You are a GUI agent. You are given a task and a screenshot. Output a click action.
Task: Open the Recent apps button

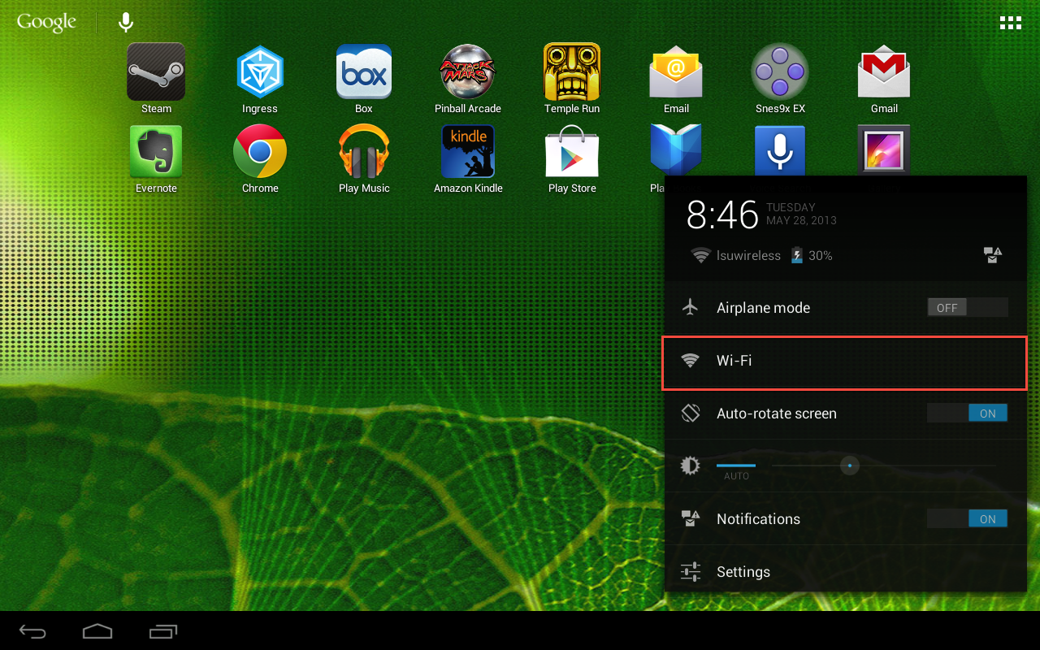tap(162, 630)
